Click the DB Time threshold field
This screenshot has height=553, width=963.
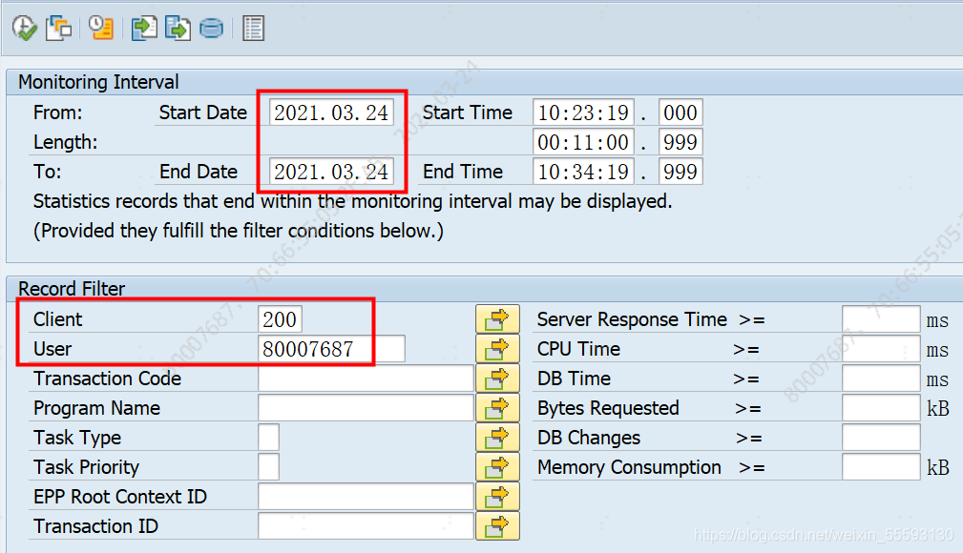[881, 379]
